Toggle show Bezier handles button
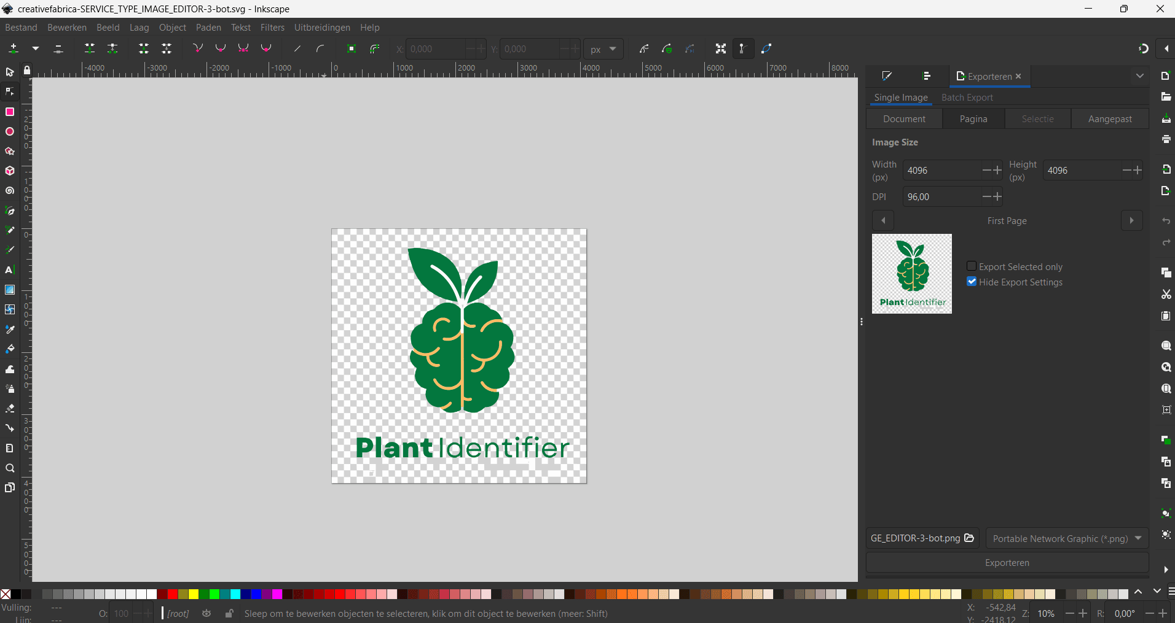 (743, 48)
